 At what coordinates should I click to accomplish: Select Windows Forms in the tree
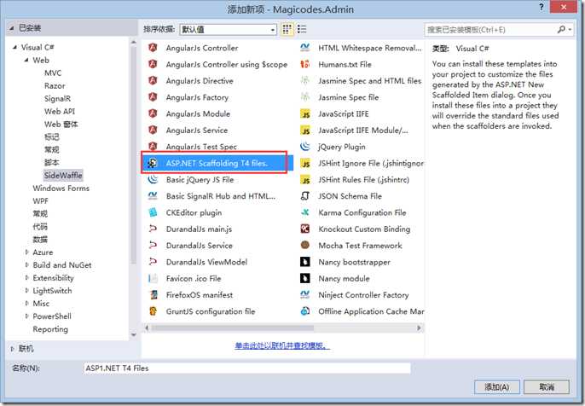coord(61,188)
